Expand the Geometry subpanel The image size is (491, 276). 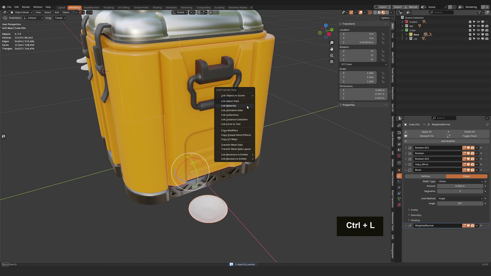(409, 215)
